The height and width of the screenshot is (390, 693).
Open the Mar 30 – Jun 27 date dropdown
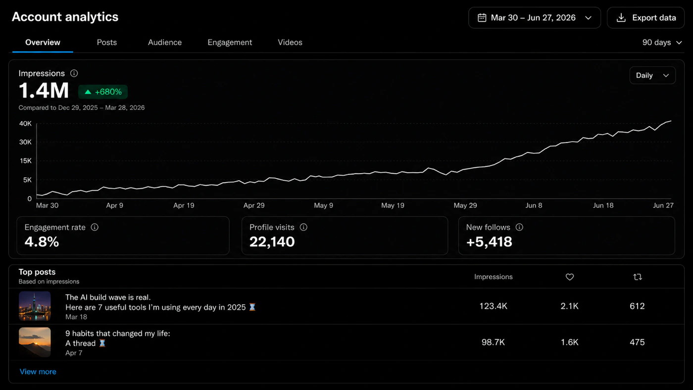point(535,18)
